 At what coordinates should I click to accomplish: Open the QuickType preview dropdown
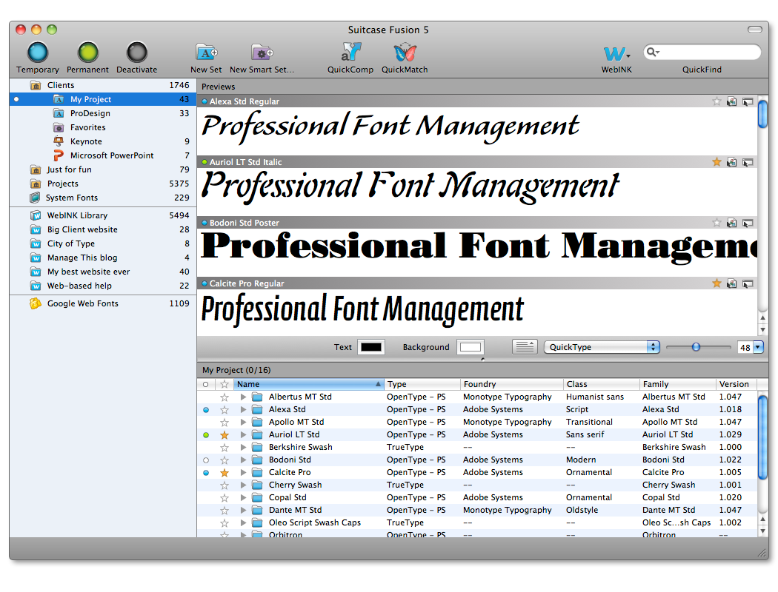pyautogui.click(x=602, y=347)
